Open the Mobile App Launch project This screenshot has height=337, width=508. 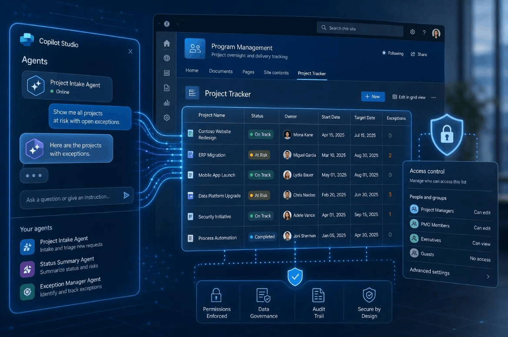(x=217, y=175)
